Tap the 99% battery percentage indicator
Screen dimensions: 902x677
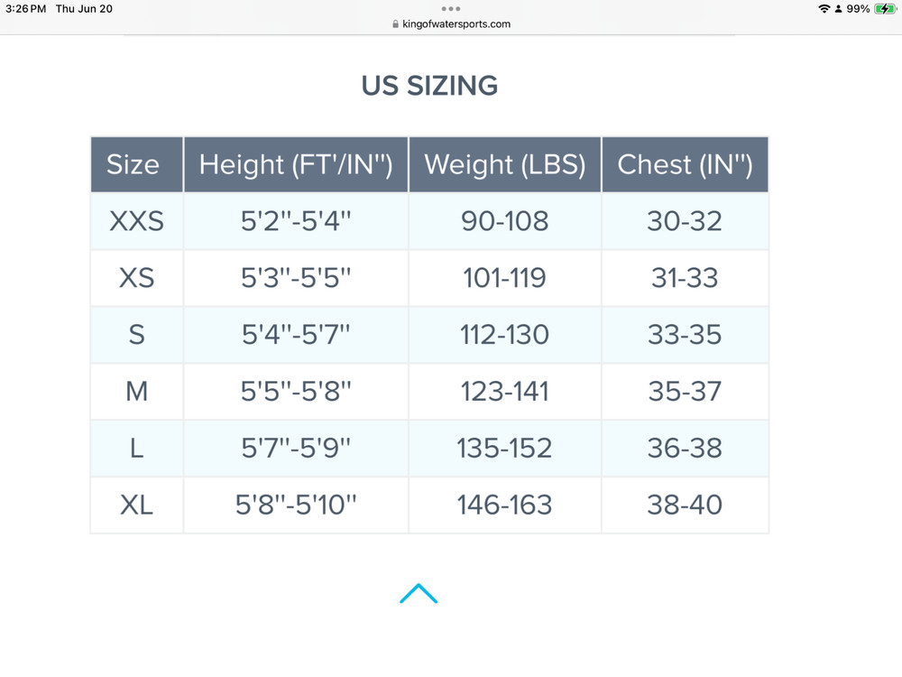[857, 9]
